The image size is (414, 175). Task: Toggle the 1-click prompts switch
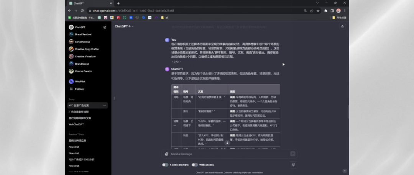coord(165,165)
